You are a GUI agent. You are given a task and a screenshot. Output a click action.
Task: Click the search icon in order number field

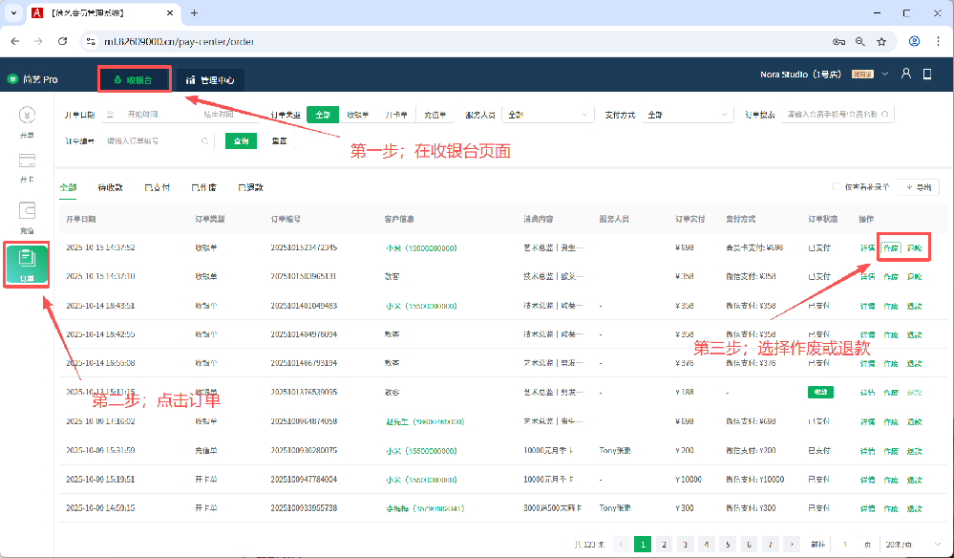[x=204, y=141]
